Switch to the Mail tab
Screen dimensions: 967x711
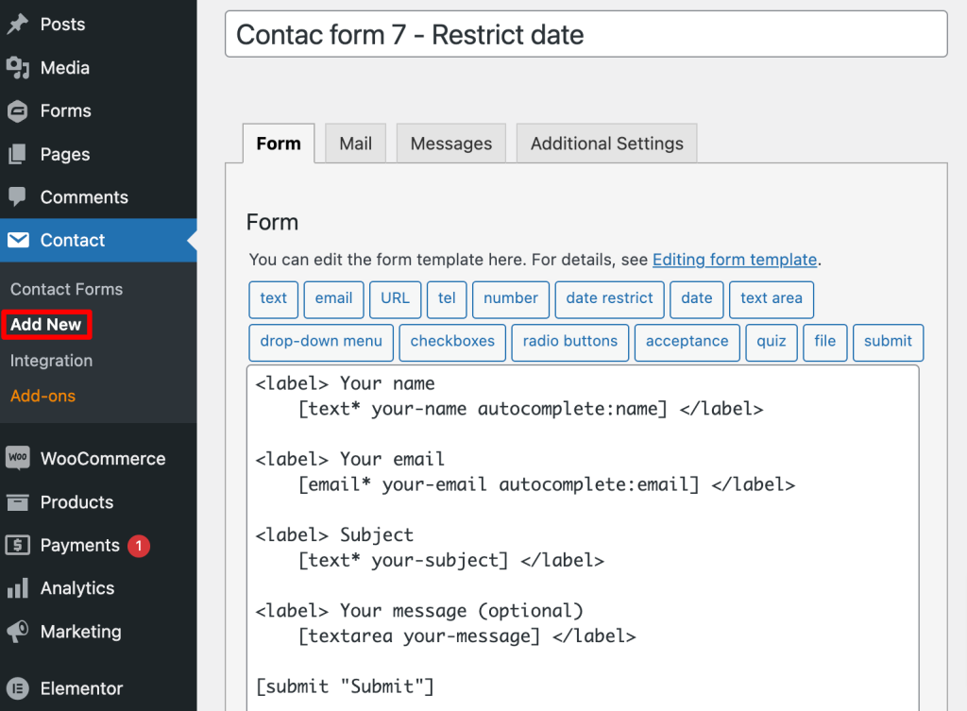[x=356, y=144]
